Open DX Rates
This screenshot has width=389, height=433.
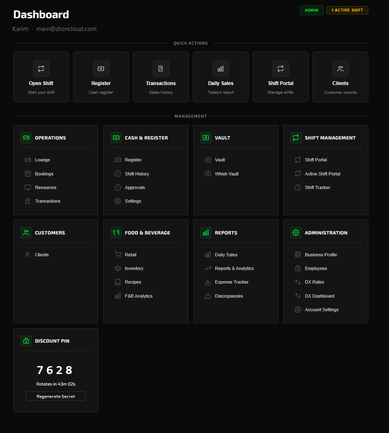coord(314,282)
